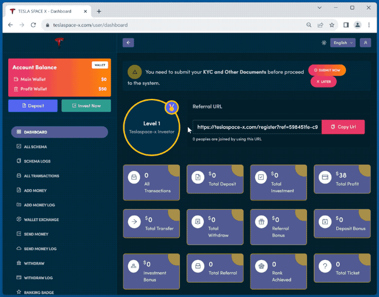Bookmark this page with star icon

click(332, 25)
